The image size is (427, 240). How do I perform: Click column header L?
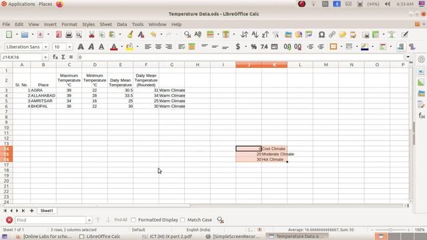point(300,65)
